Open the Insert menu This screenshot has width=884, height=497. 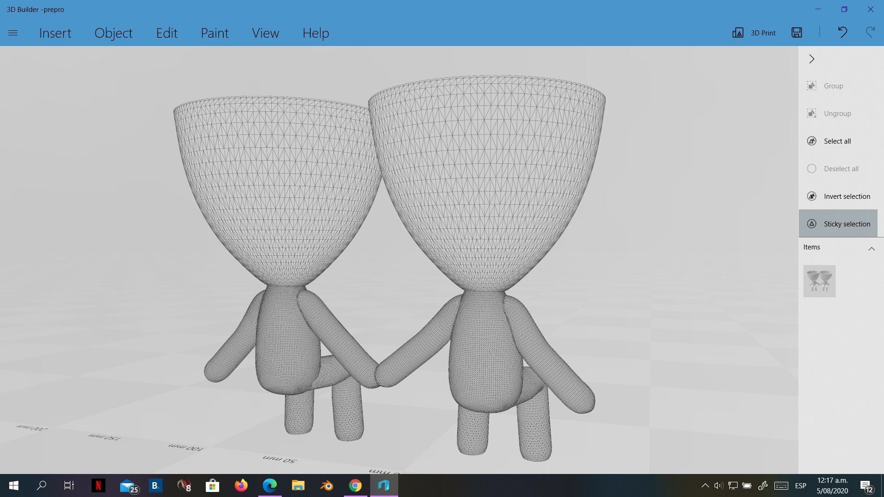pos(55,33)
